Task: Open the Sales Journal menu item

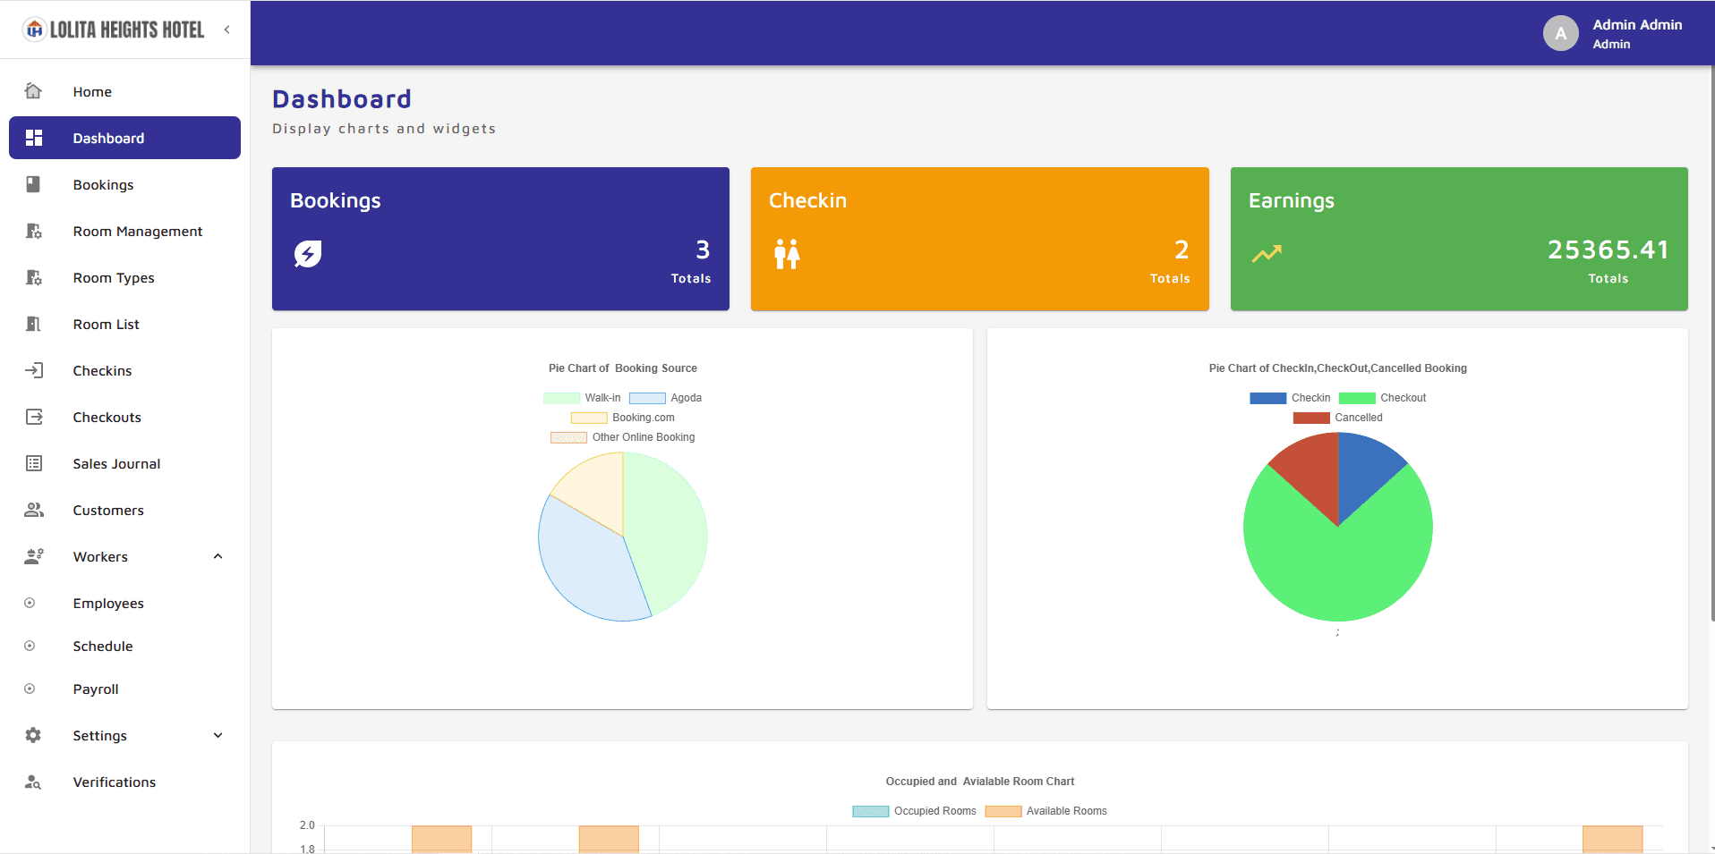Action: pos(124,463)
